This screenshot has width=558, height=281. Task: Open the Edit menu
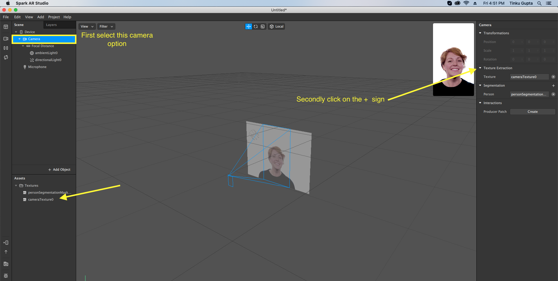17,17
